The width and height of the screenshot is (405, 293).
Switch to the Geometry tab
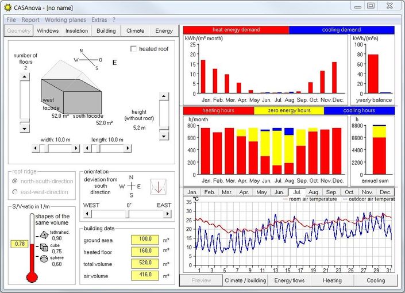pyautogui.click(x=18, y=31)
